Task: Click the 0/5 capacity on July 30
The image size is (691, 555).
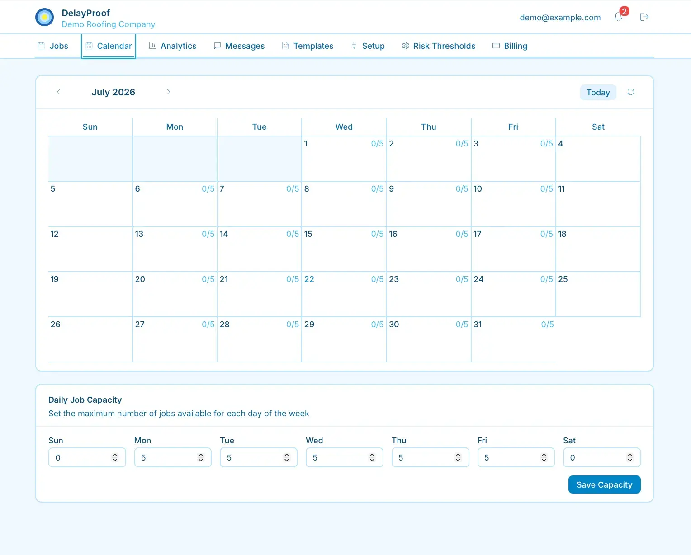Action: coord(462,325)
